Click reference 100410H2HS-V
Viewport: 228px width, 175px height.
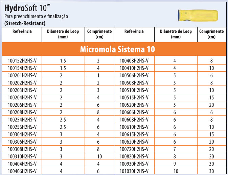point(134,68)
